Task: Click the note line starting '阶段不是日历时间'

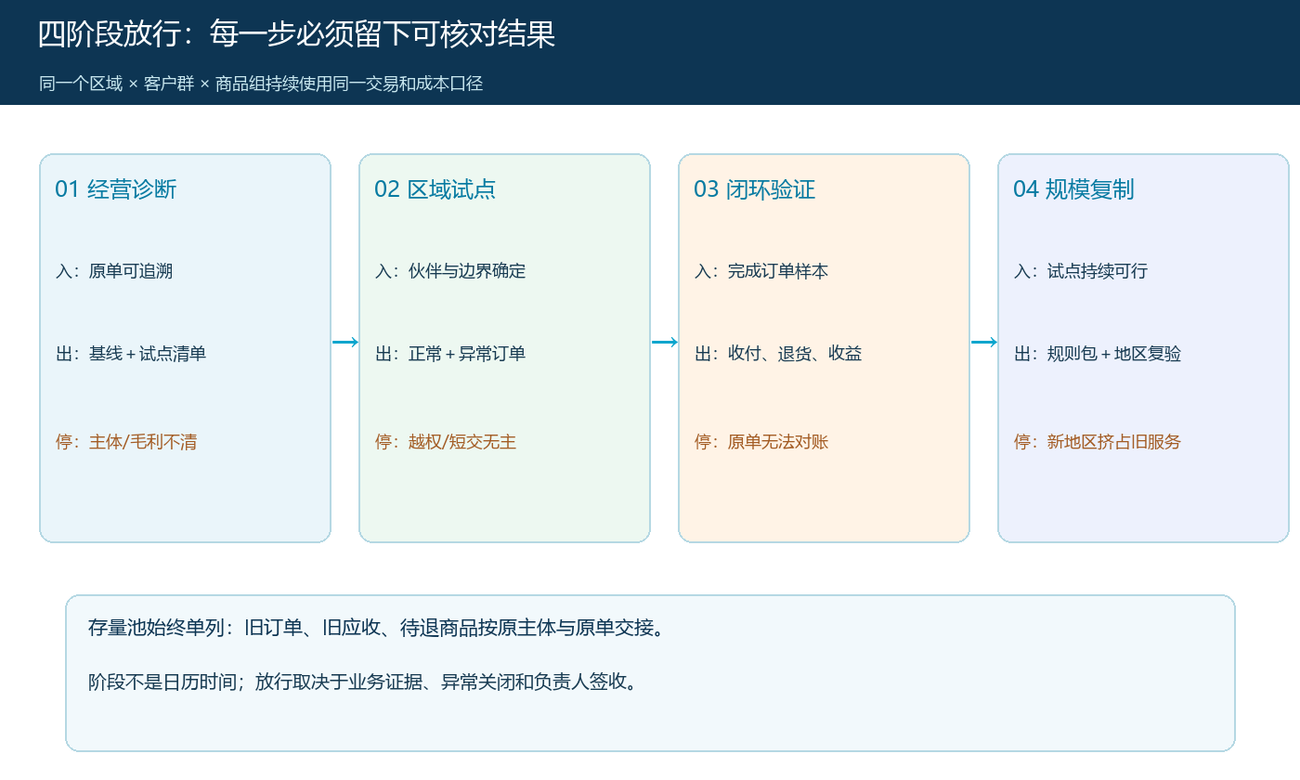Action: [365, 682]
